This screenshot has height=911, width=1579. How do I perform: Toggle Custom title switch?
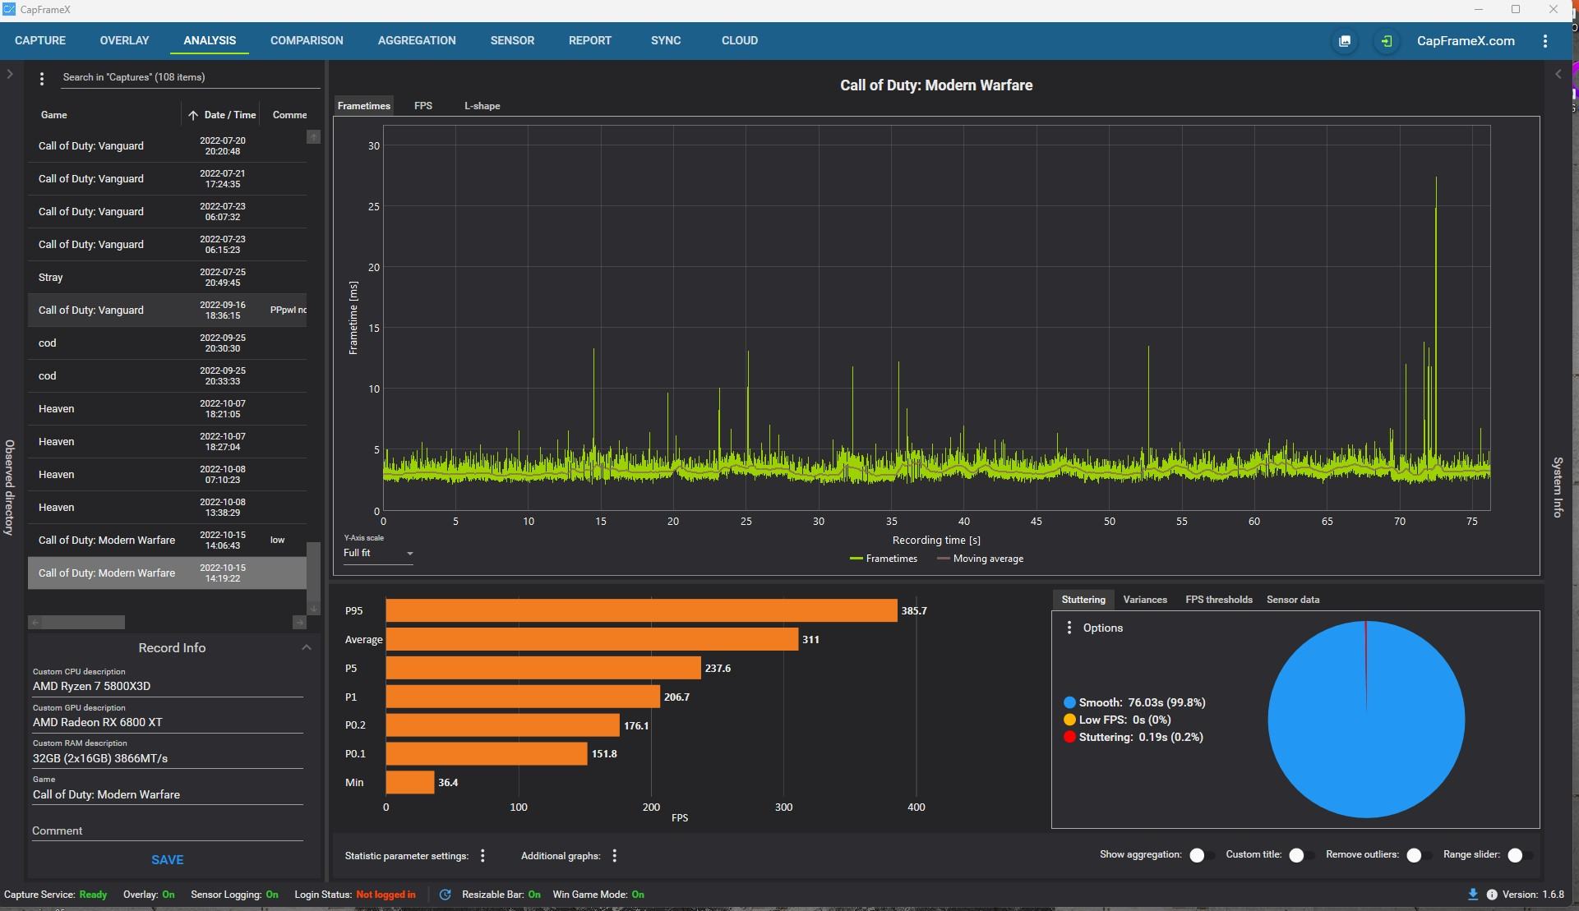1300,856
